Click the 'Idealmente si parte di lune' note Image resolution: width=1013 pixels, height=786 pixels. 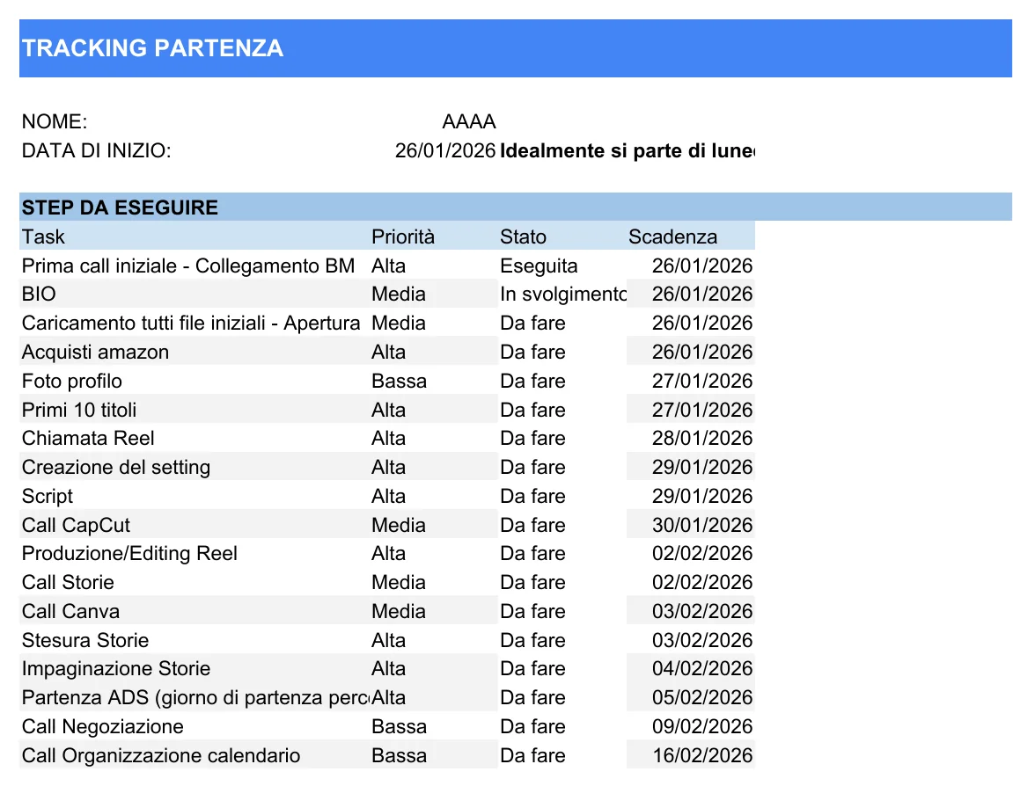click(x=627, y=150)
